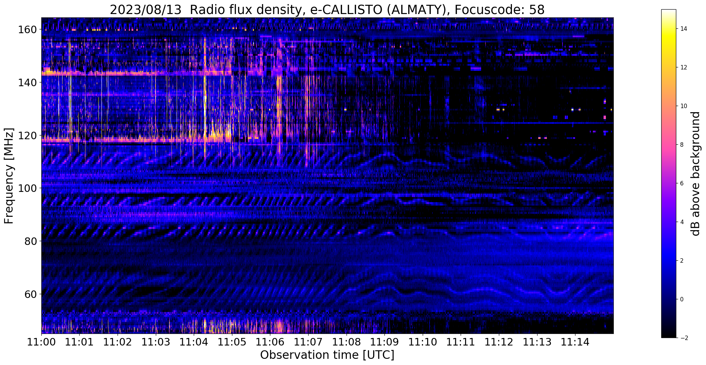Viewport: 706px width, 365px height.
Task: Click the 11:12 time tick label
Action: (x=499, y=341)
